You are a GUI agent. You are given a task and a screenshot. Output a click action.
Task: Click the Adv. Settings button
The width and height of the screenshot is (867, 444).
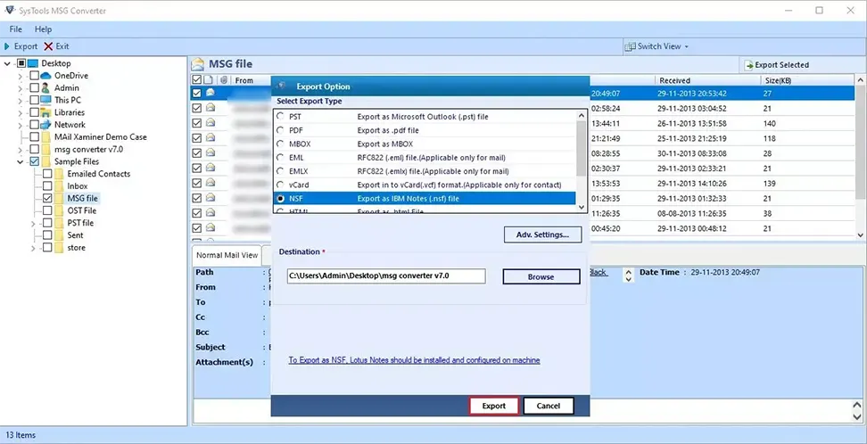pos(542,234)
